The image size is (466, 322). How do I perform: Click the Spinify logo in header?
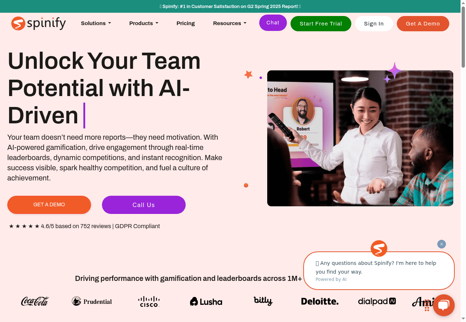[x=39, y=23]
